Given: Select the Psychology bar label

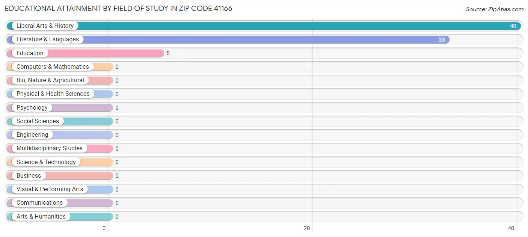Looking at the screenshot, I should click(x=32, y=108).
